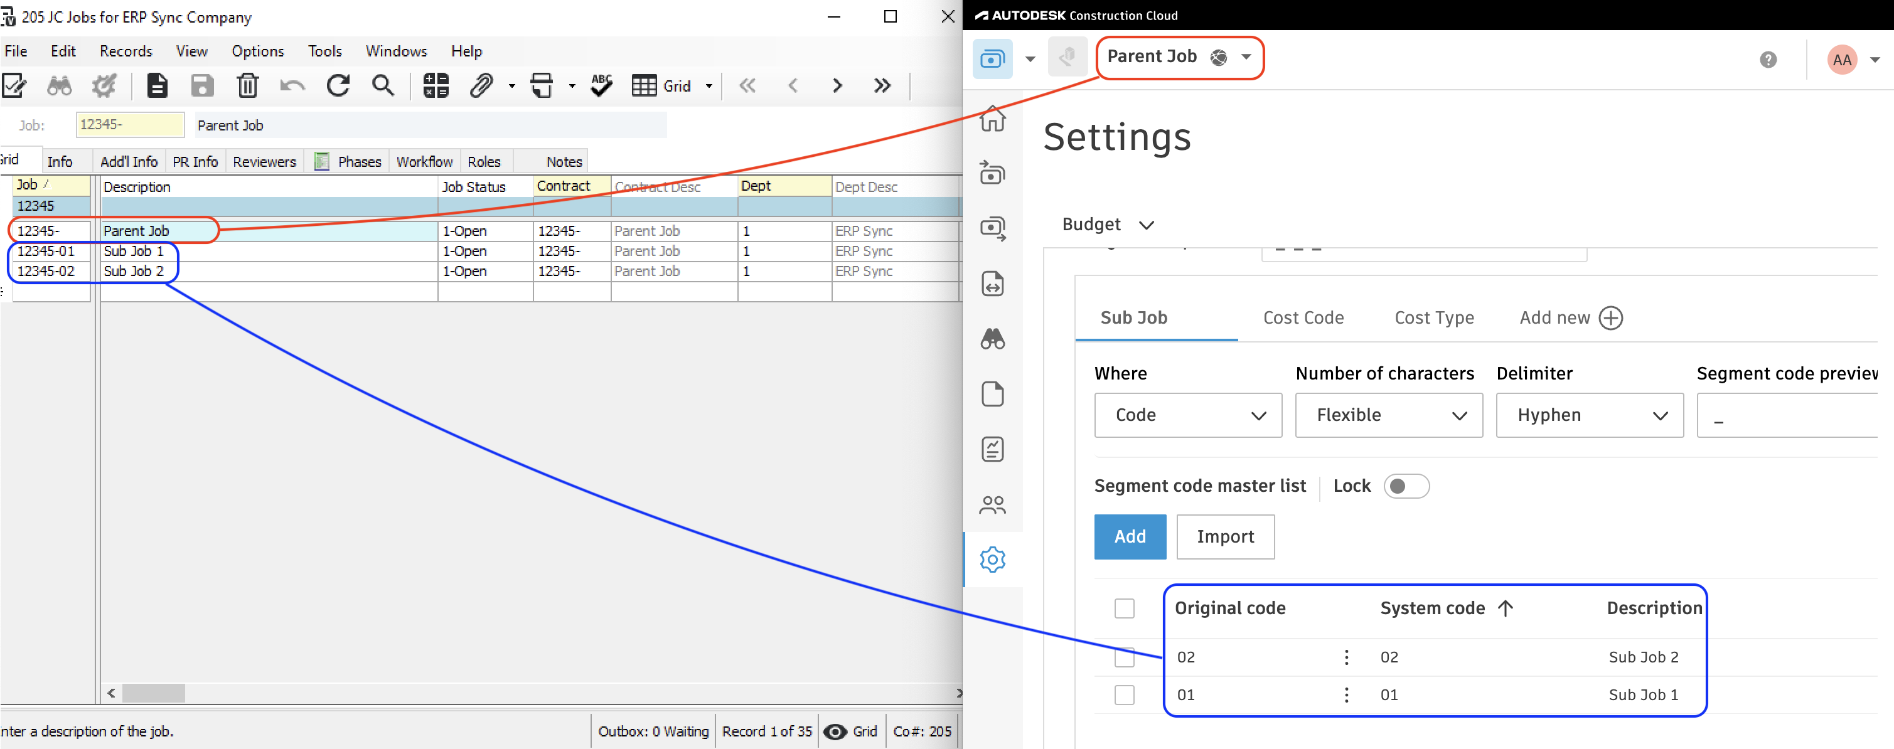1894x749 pixels.
Task: Check the checkbox for Sub Job 1 row
Action: (1124, 694)
